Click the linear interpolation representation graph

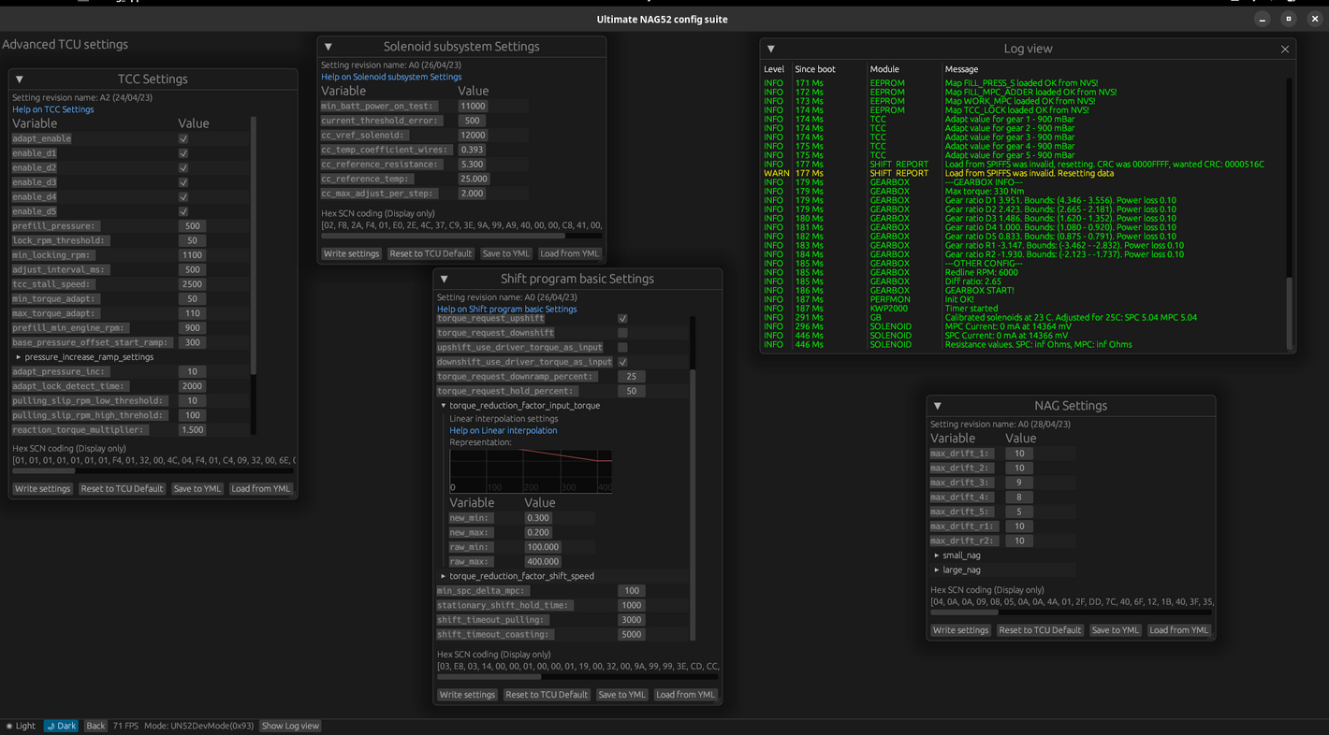(531, 471)
